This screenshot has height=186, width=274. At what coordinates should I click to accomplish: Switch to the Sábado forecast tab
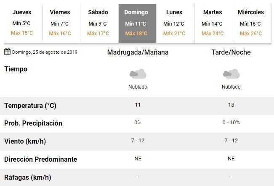[98, 23]
